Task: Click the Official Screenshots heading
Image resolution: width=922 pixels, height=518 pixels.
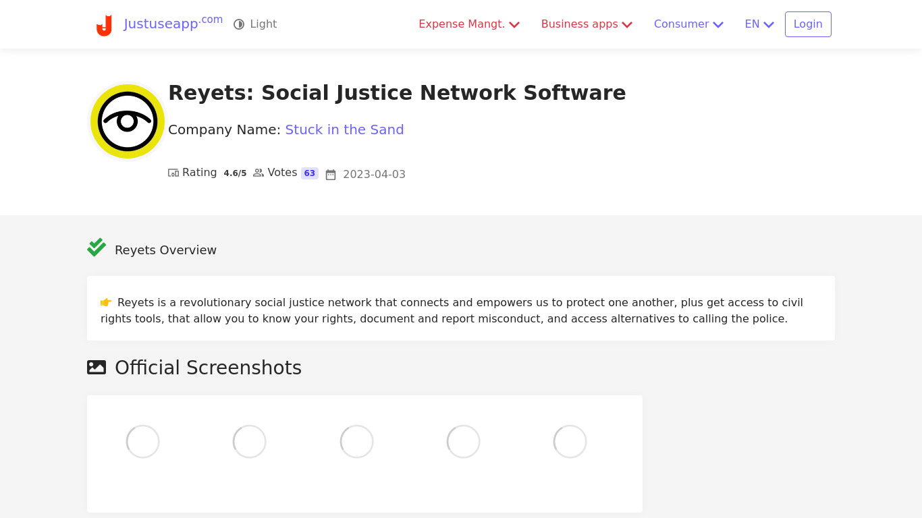Action: pyautogui.click(x=208, y=368)
